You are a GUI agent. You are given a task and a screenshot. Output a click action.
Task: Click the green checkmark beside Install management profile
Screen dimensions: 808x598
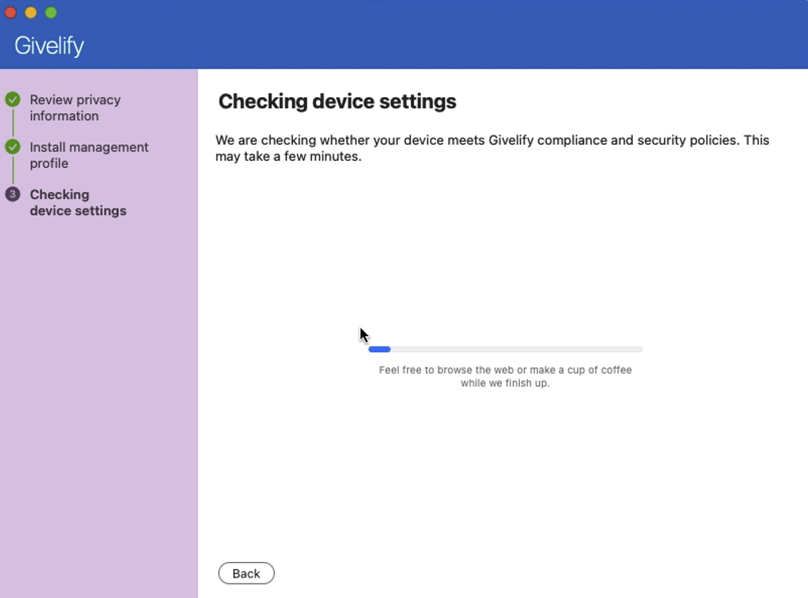click(x=13, y=147)
